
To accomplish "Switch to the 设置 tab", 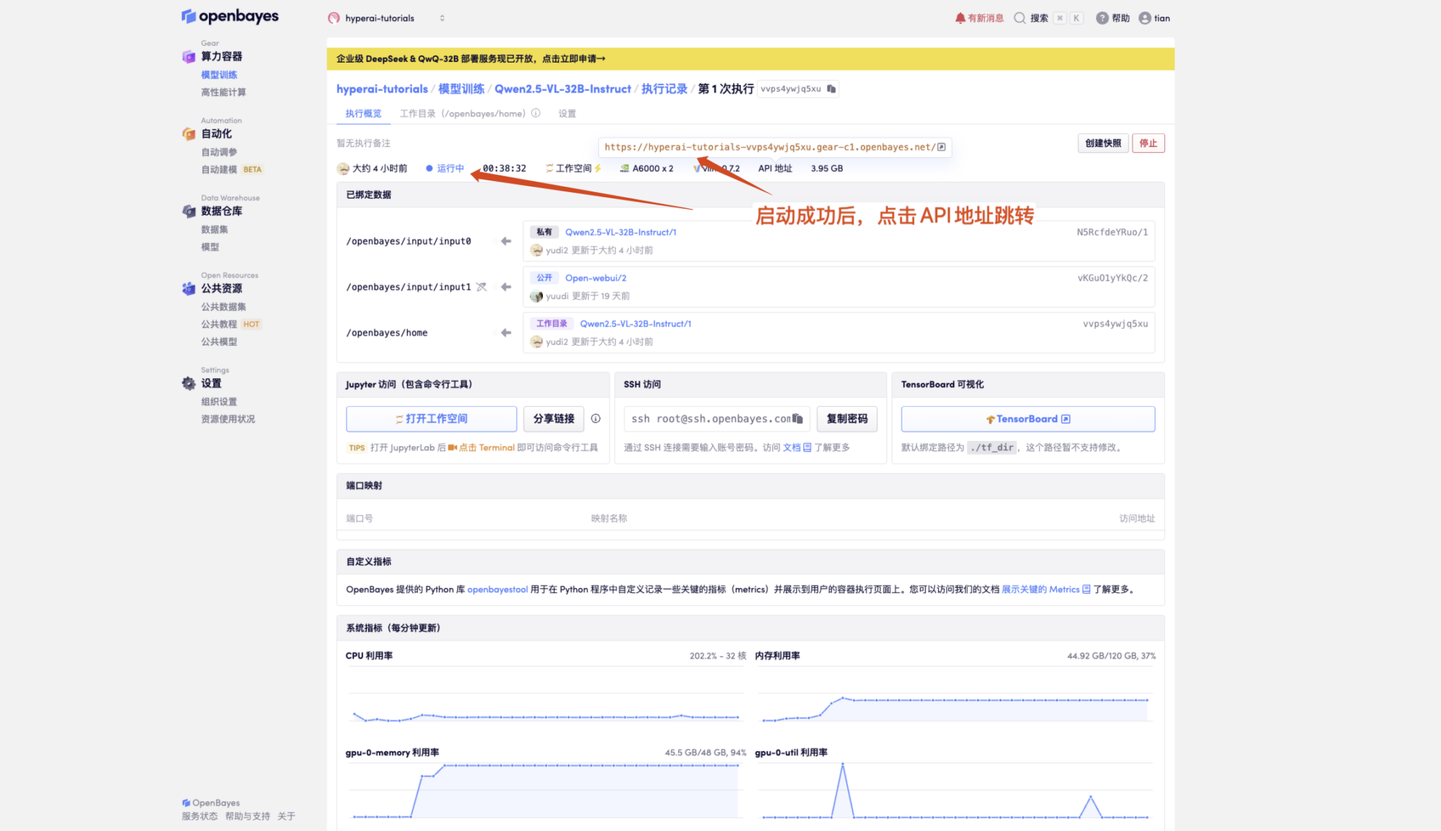I will coord(566,113).
